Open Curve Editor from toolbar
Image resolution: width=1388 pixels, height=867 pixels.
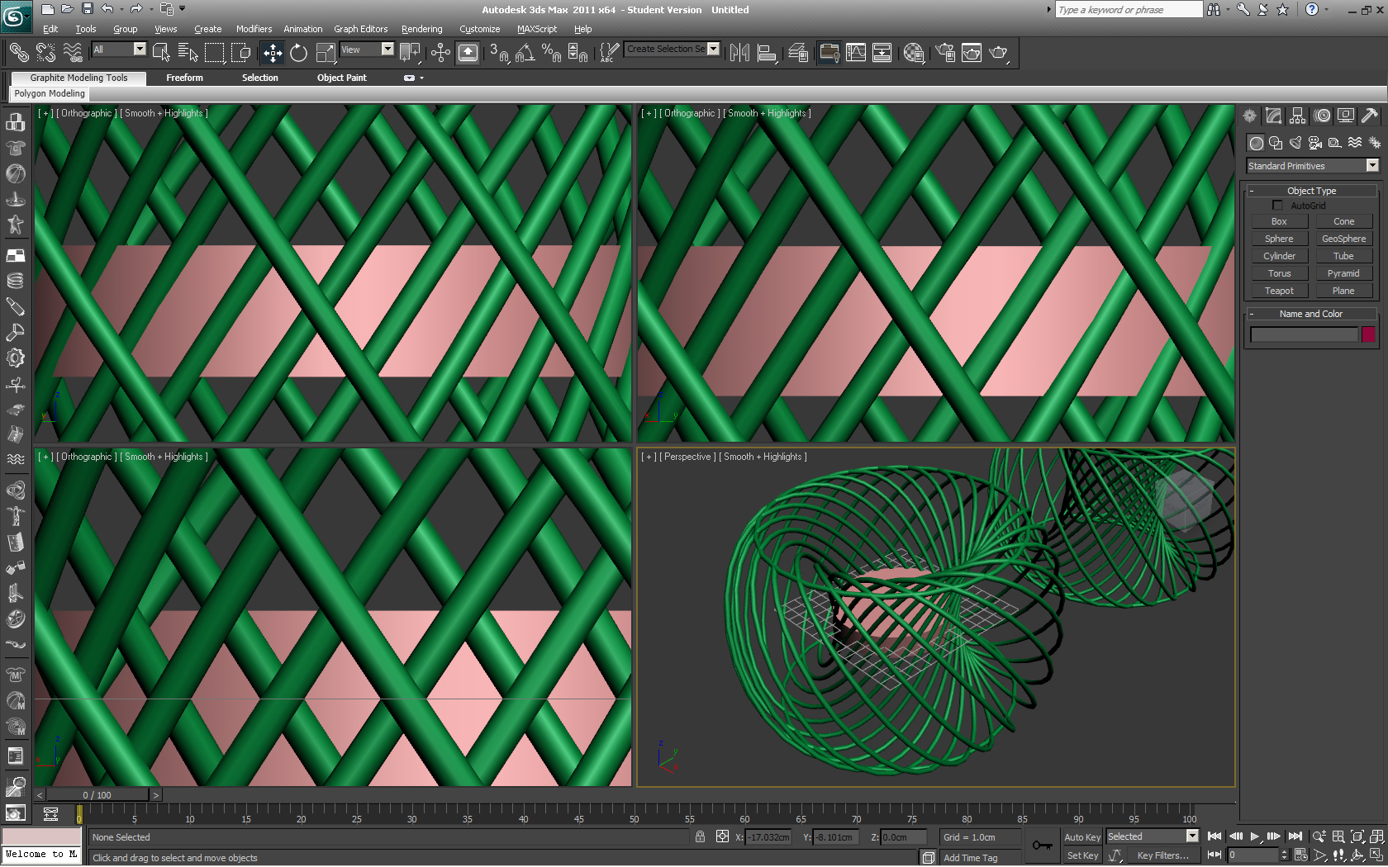click(x=856, y=53)
